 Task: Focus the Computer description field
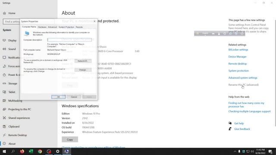click(x=69, y=40)
